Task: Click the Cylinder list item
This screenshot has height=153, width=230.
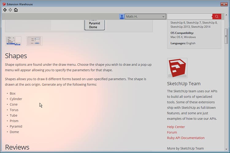Action: pyautogui.click(x=16, y=99)
